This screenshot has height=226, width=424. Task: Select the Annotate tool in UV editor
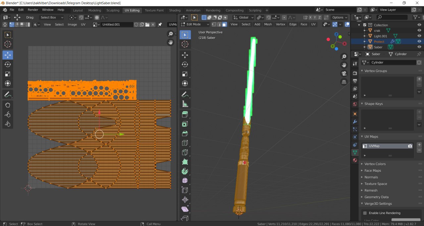(8, 95)
